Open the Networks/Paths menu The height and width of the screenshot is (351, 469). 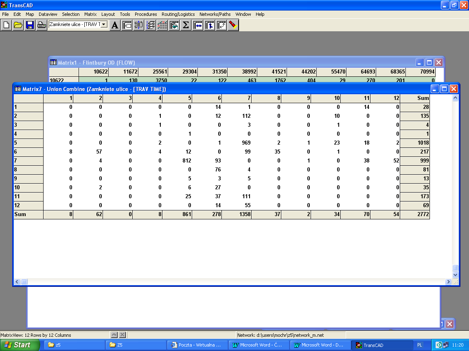tap(215, 14)
